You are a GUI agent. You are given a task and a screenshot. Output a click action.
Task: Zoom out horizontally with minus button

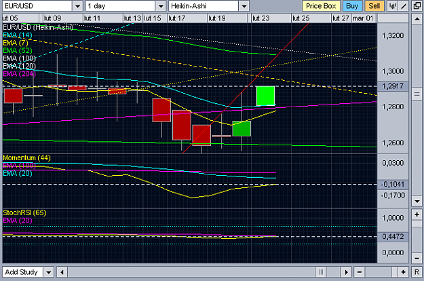(359, 271)
